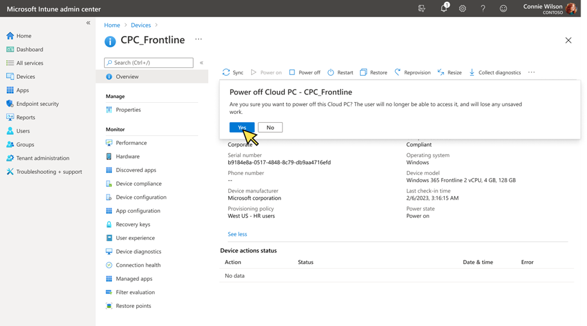Confirm power off with Yes button
The height and width of the screenshot is (326, 587).
click(242, 128)
